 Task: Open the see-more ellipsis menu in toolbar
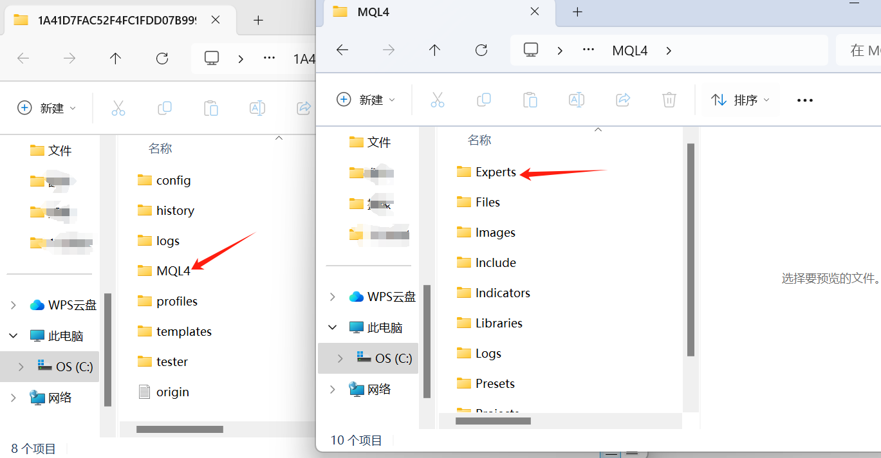click(804, 100)
